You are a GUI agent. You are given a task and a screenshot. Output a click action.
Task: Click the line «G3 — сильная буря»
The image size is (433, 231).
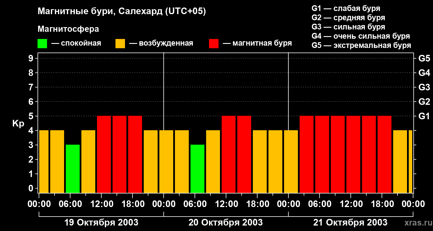[348, 27]
